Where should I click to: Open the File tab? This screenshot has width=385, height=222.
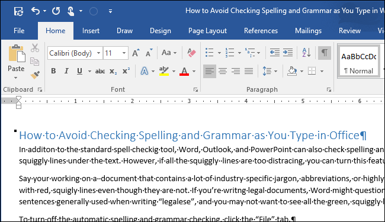[19, 31]
